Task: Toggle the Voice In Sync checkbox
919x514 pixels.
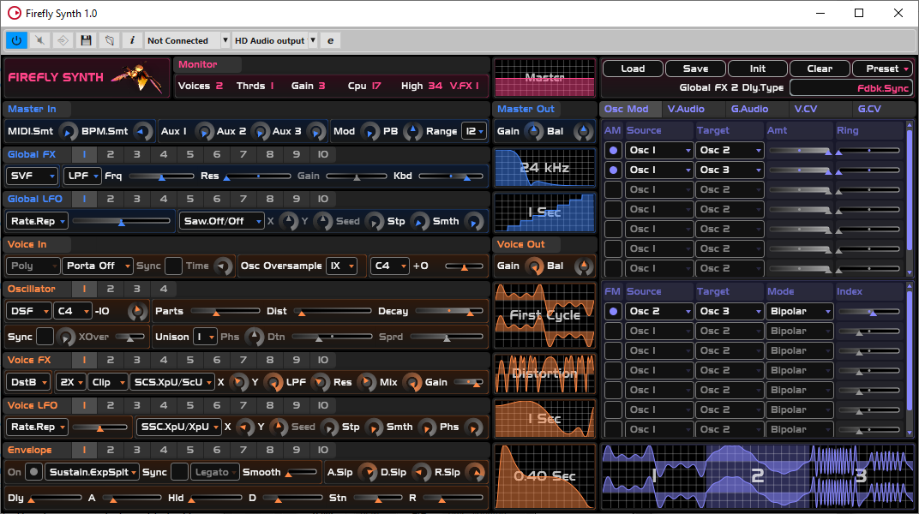Action: [173, 266]
